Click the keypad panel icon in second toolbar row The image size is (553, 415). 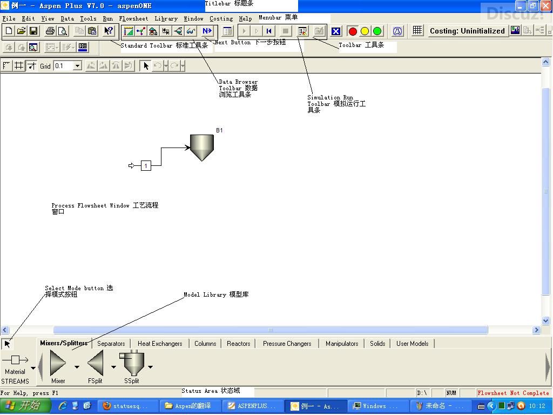click(x=83, y=47)
